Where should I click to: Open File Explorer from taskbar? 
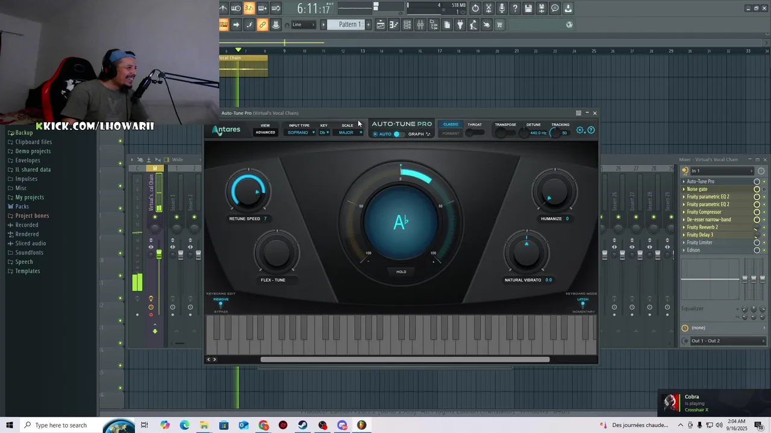point(204,425)
